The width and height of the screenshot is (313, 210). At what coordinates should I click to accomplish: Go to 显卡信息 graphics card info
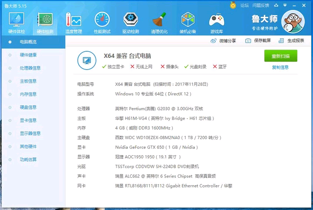[x=28, y=120]
